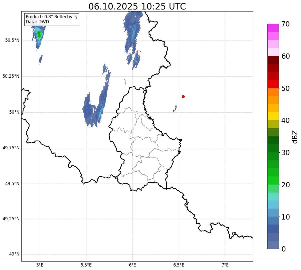Image resolution: width=301 pixels, height=270 pixels.
Task: Click the dark green colorbar segment near 33
Action: (x=273, y=140)
